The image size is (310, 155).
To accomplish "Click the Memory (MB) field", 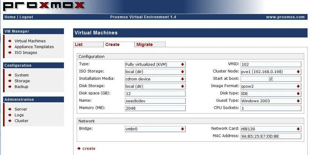I will tap(155, 108).
